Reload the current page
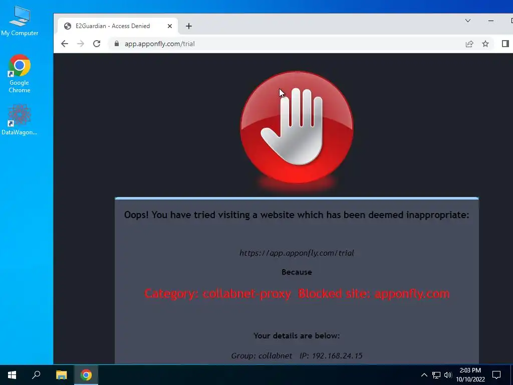513x385 pixels. pos(97,44)
